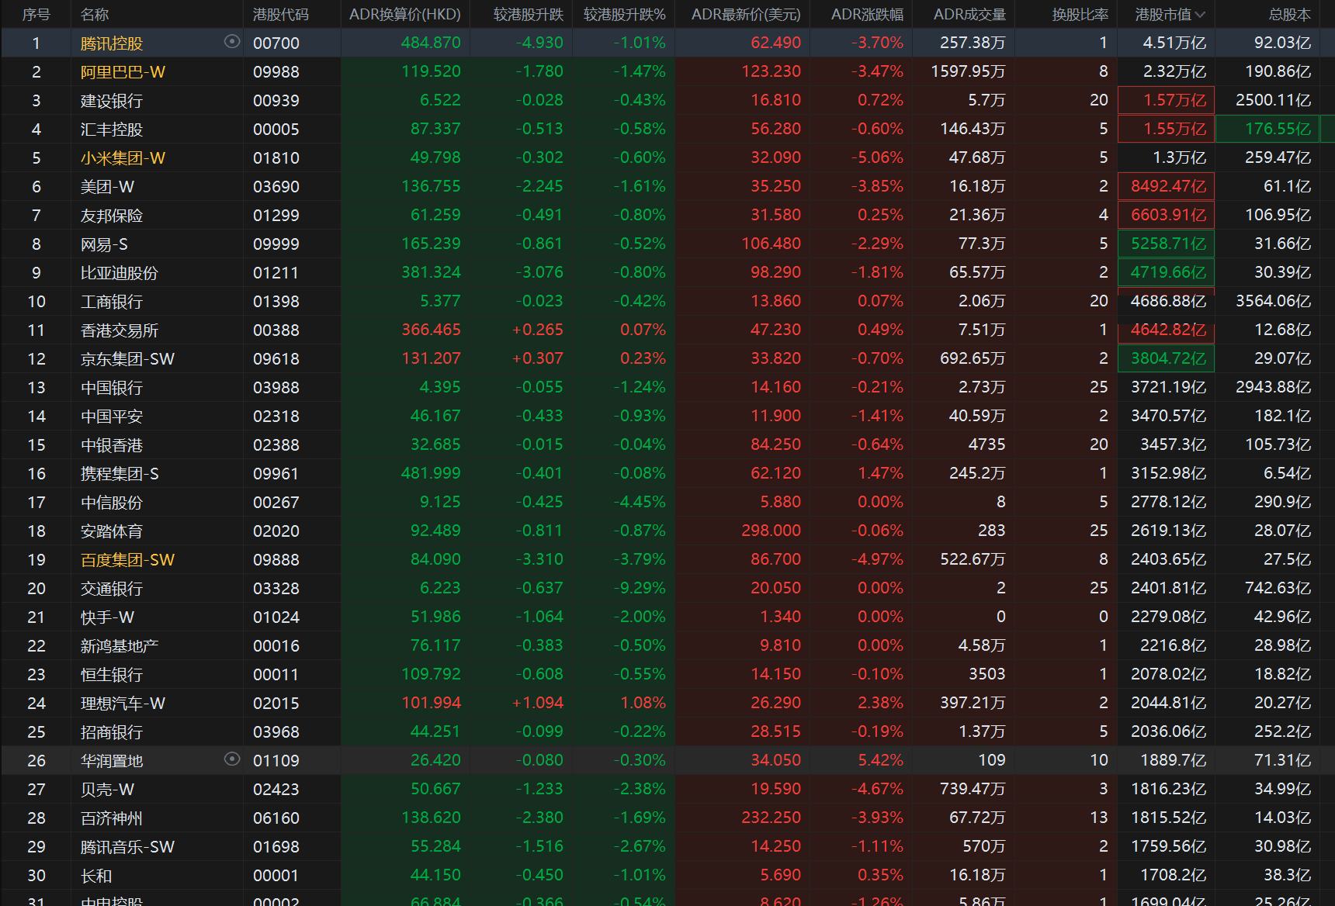The width and height of the screenshot is (1335, 906).
Task: Select 安踏体育 stock name
Action: pyautogui.click(x=112, y=531)
